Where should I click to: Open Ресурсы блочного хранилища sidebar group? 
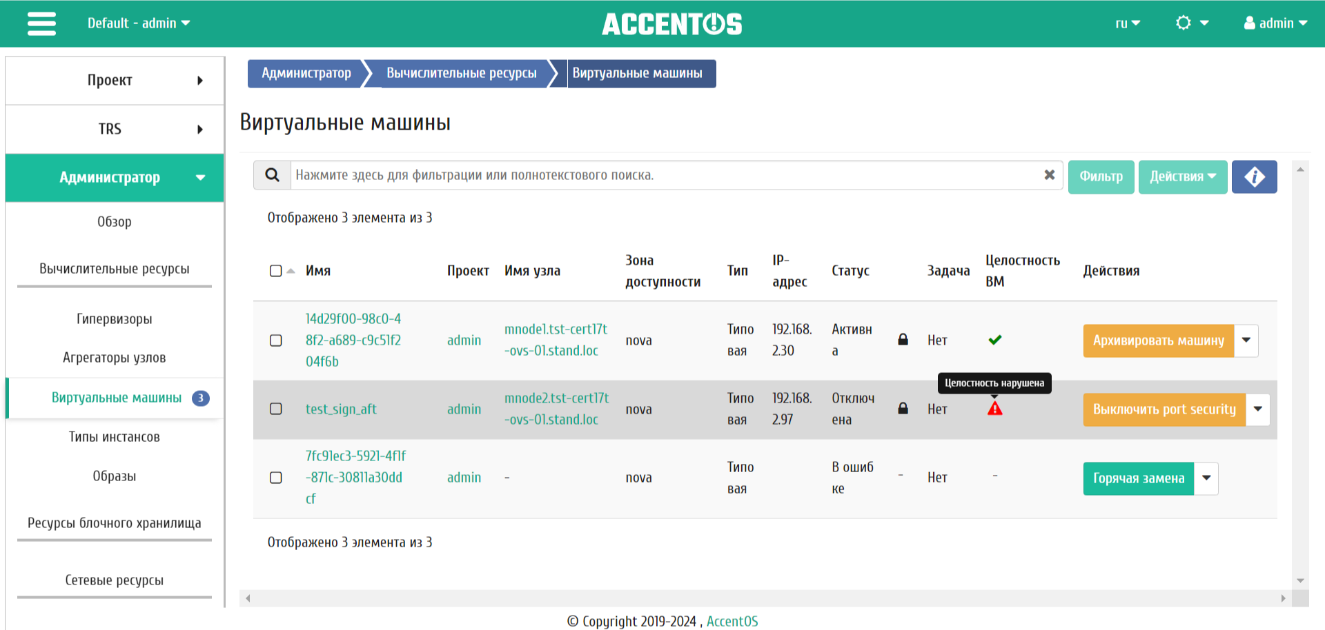click(115, 523)
